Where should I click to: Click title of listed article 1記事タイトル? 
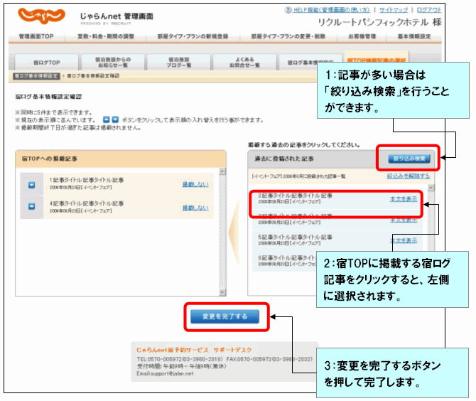click(x=87, y=180)
